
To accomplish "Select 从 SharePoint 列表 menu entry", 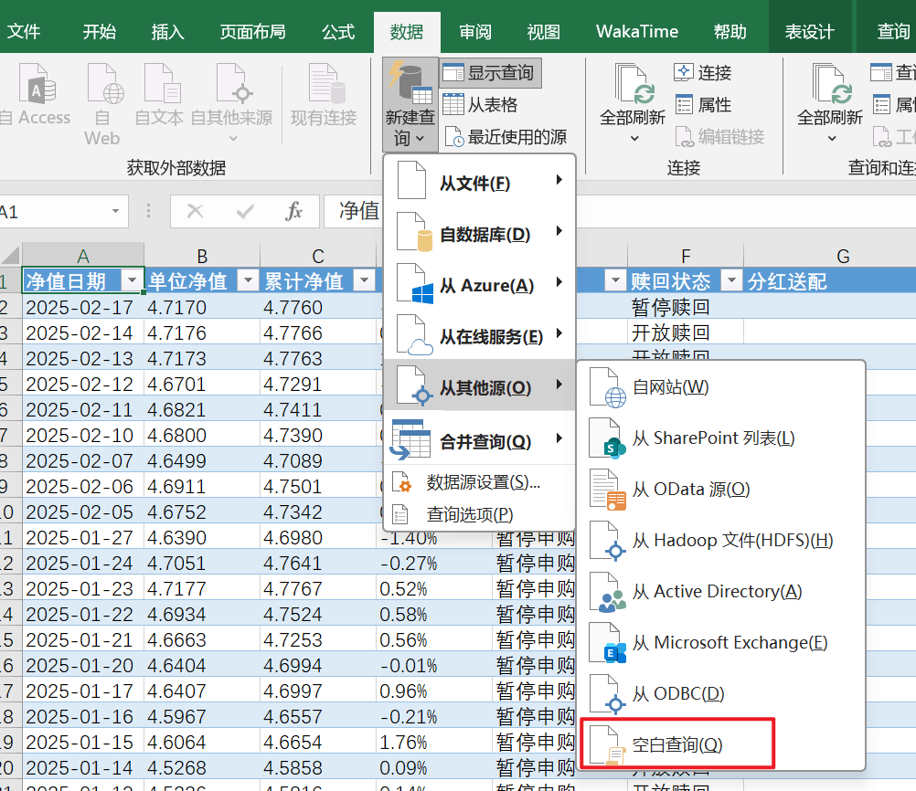I will (713, 438).
